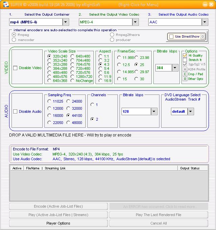Click the DirectShow 0 indicator box
The width and height of the screenshot is (216, 230).
(x=202, y=37)
